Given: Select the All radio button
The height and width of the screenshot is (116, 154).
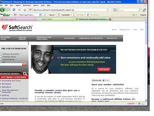Looking at the screenshot, I should [1, 62].
